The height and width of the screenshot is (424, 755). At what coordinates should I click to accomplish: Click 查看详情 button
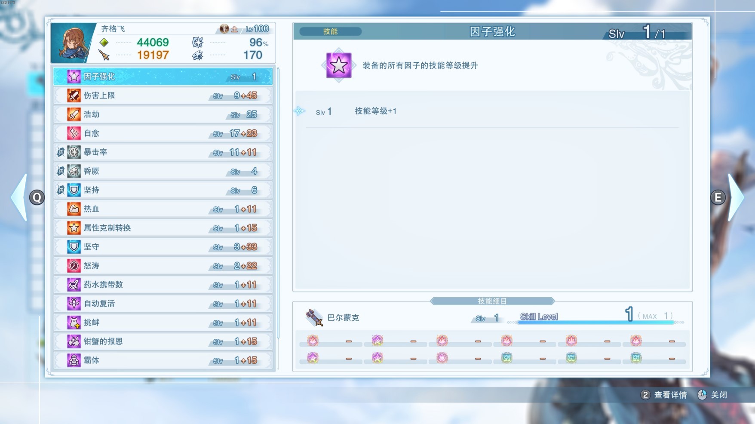670,395
